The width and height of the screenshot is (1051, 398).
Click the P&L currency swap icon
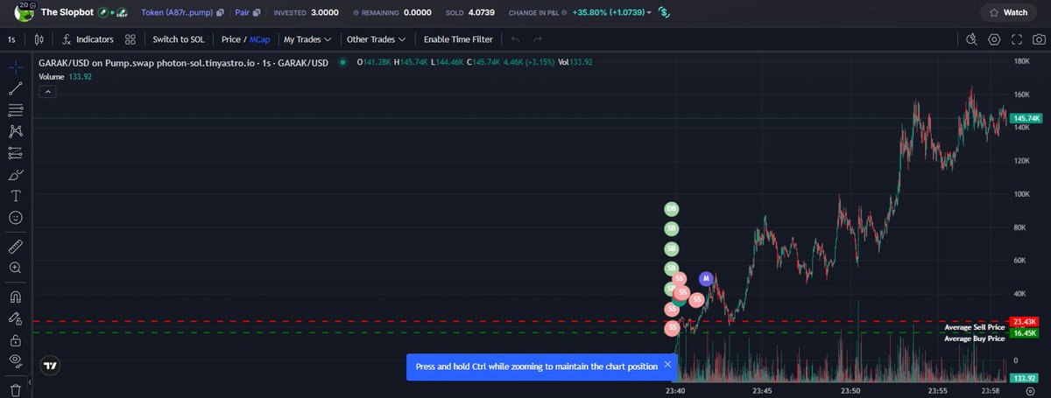(664, 12)
